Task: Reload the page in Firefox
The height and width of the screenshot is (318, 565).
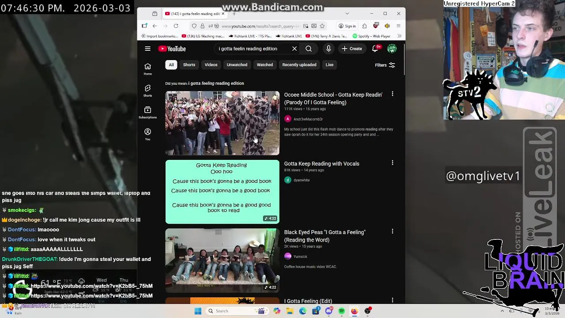Action: (x=176, y=26)
